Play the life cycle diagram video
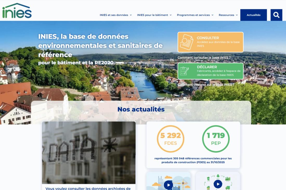 coord(218,184)
